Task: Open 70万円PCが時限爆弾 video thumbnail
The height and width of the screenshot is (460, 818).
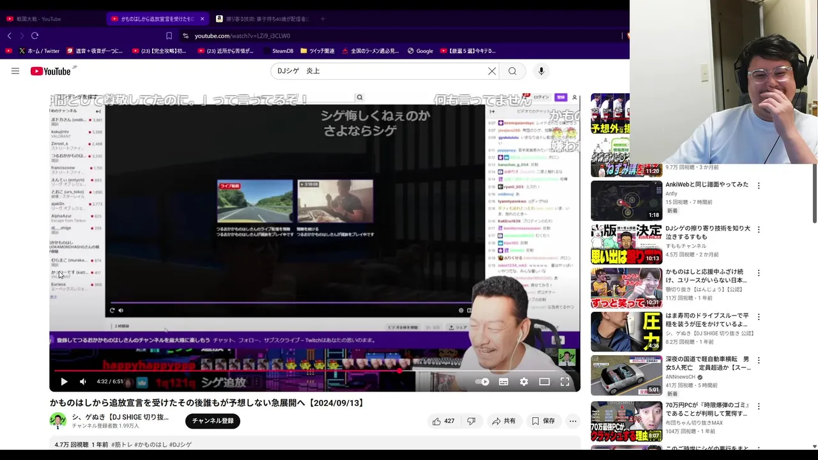Action: pyautogui.click(x=626, y=422)
